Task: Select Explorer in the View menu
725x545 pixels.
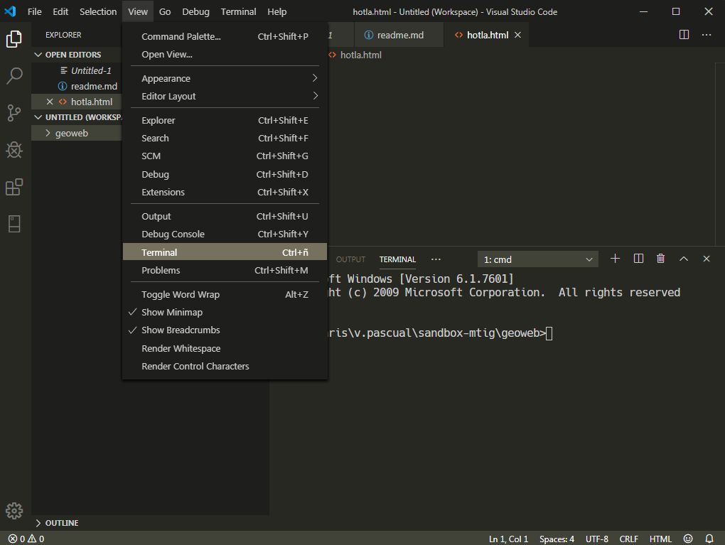Action: pyautogui.click(x=225, y=121)
